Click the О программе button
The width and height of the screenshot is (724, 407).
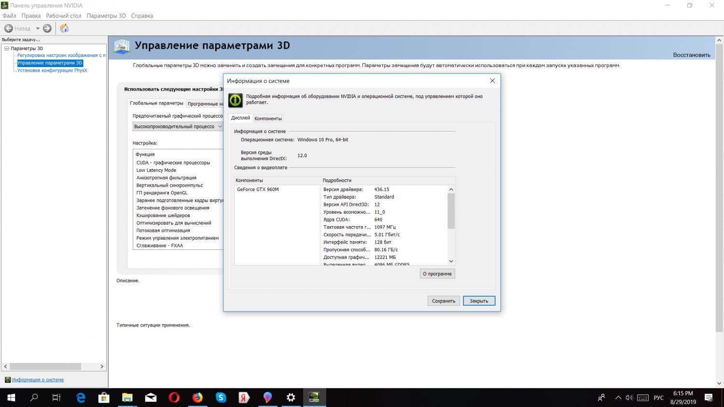point(437,274)
